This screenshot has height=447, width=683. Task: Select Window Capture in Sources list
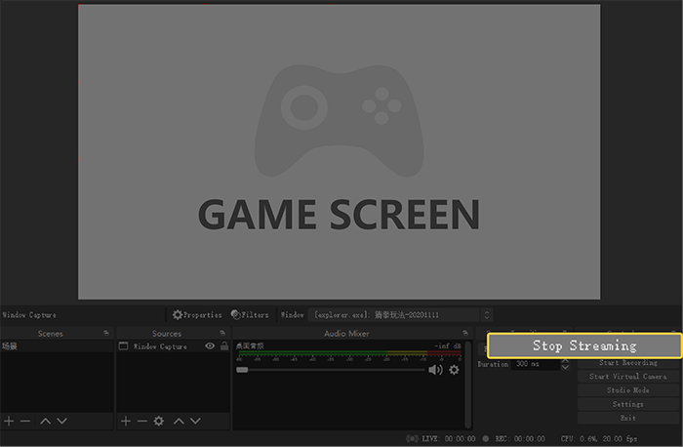click(160, 346)
